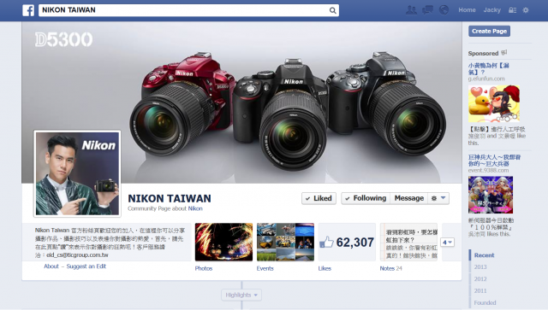Click the eld_cs@tlcgroup.com.tw email text
The image size is (548, 310).
click(x=77, y=254)
